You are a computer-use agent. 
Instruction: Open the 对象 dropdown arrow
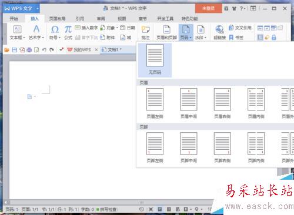point(117,28)
